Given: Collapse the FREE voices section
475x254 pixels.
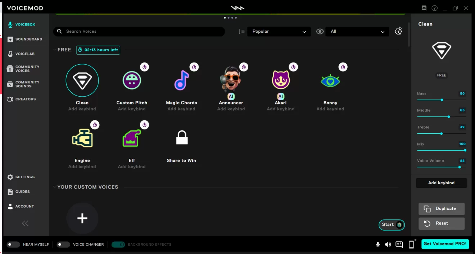Looking at the screenshot, I should (x=55, y=50).
